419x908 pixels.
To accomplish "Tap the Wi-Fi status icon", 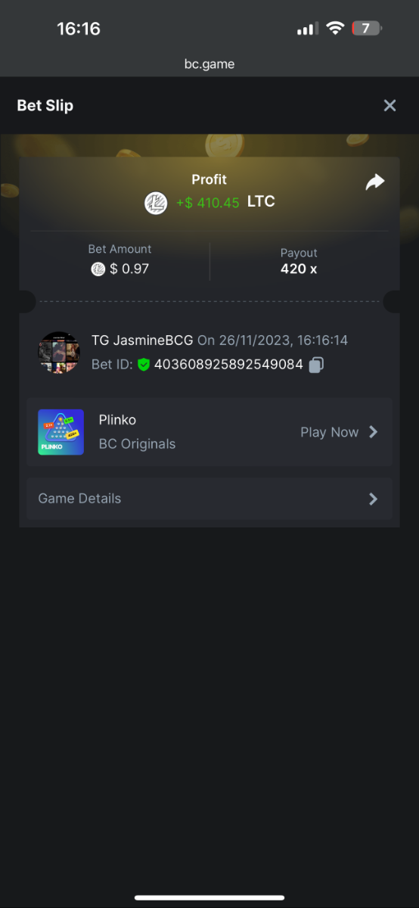I will pos(334,29).
